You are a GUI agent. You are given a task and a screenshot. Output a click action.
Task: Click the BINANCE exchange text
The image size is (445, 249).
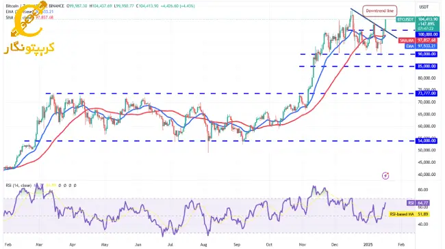[x=57, y=5]
